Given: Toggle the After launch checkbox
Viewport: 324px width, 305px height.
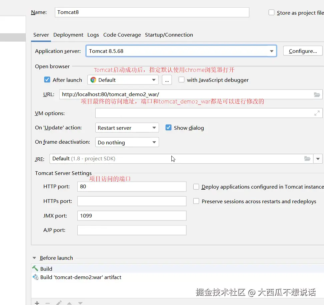Looking at the screenshot, I should pos(47,79).
